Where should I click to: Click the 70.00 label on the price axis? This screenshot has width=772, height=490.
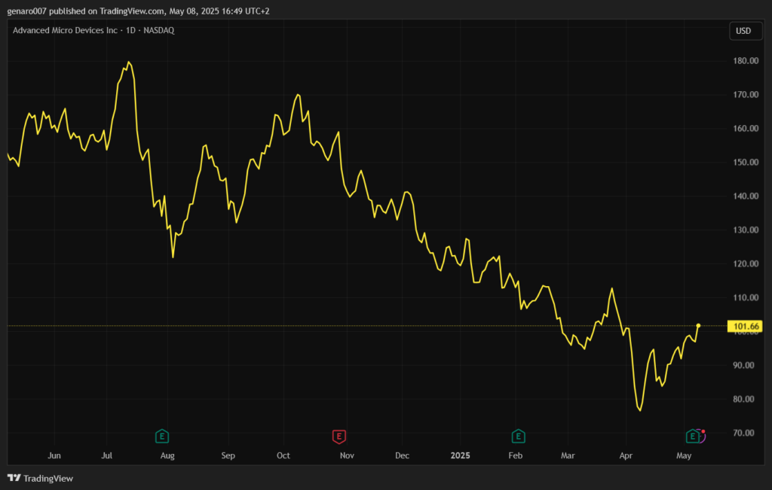[745, 433]
